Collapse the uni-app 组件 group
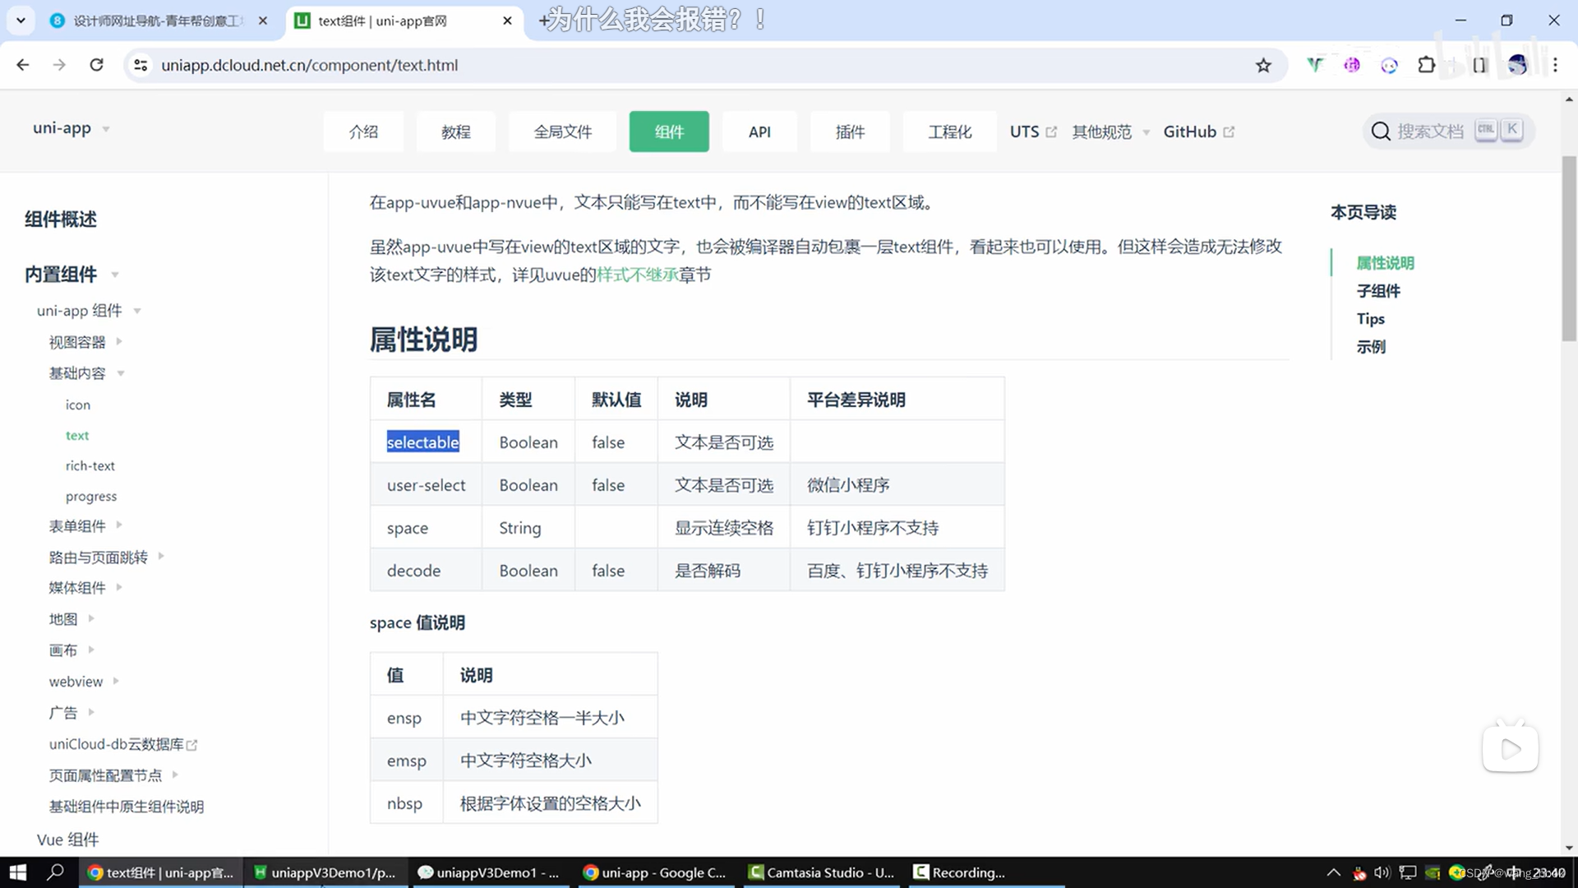 (89, 310)
